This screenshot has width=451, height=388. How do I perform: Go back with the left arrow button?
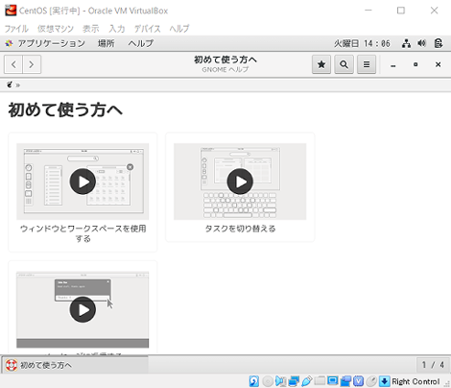pos(13,64)
